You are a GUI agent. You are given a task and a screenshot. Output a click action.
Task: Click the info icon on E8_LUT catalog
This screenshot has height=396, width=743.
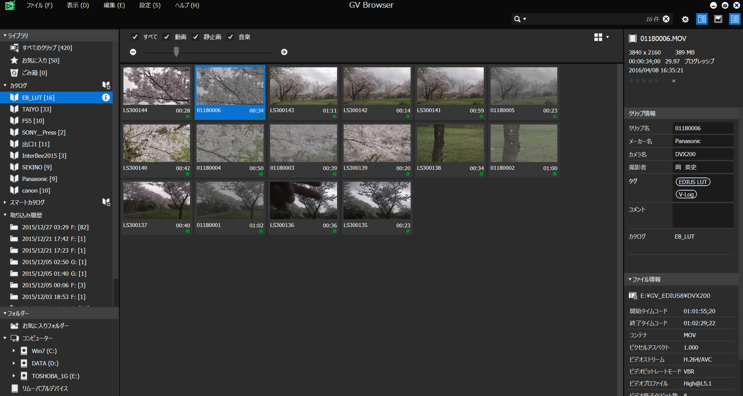point(106,97)
